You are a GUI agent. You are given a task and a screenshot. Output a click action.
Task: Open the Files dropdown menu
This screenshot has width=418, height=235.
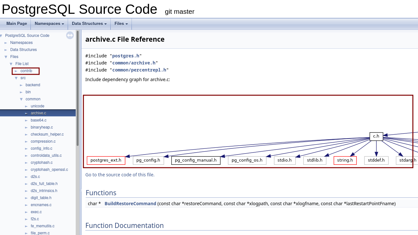pyautogui.click(x=121, y=24)
